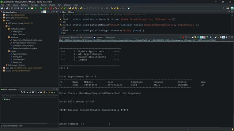Expand the quiz-app project node
Screen dimensions: 234x131
2,68
